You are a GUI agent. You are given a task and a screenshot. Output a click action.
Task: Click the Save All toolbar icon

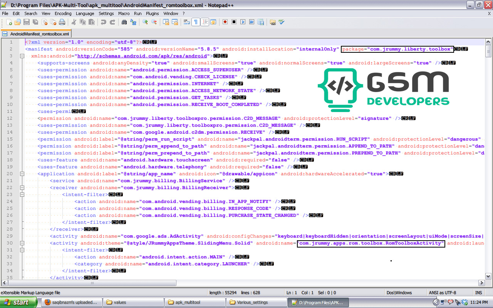tap(35, 22)
